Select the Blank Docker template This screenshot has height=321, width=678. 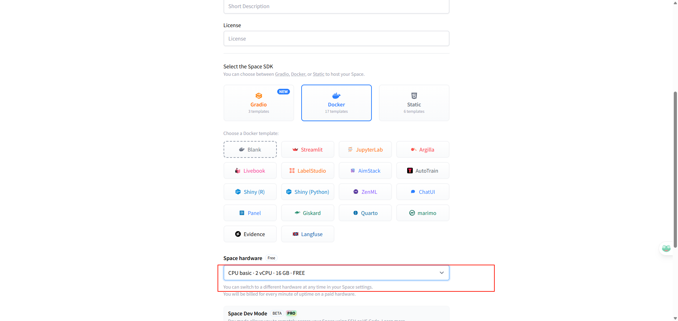tap(250, 150)
